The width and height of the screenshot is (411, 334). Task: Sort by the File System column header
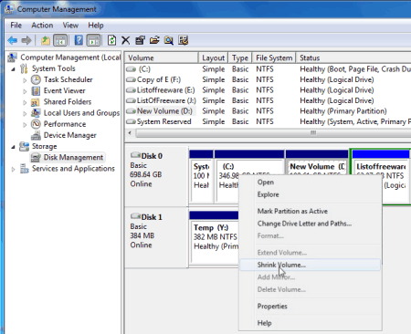tap(274, 57)
